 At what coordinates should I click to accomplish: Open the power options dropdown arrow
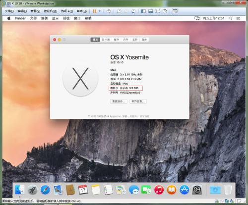point(100,11)
